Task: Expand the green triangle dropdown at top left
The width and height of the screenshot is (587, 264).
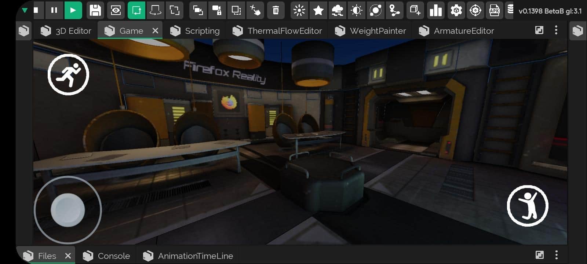Action: tap(25, 10)
